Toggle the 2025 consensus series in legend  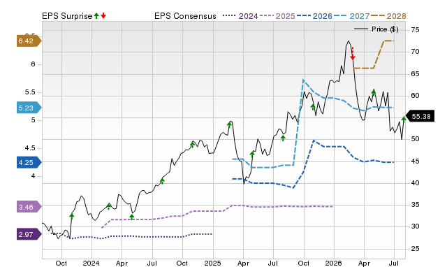(x=277, y=16)
